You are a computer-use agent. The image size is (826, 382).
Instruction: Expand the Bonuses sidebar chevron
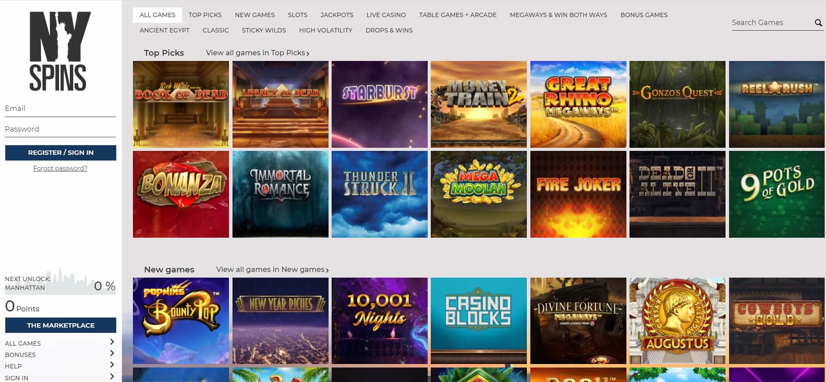112,353
